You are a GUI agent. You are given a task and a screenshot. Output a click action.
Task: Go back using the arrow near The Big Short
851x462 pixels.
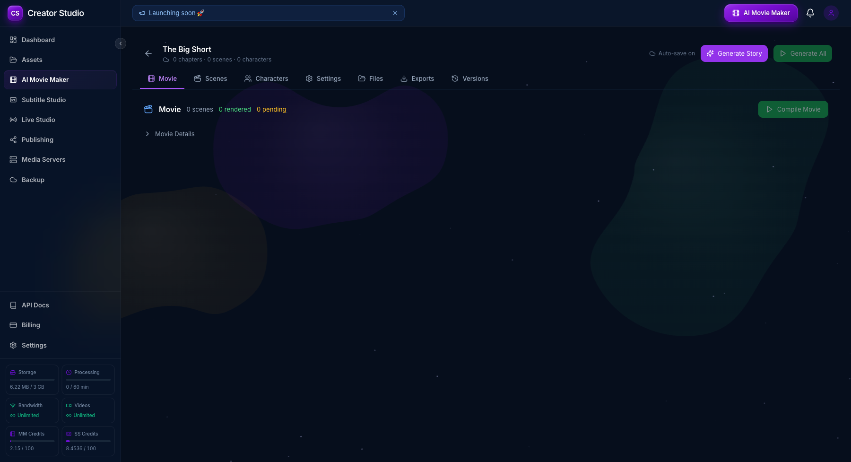tap(148, 53)
